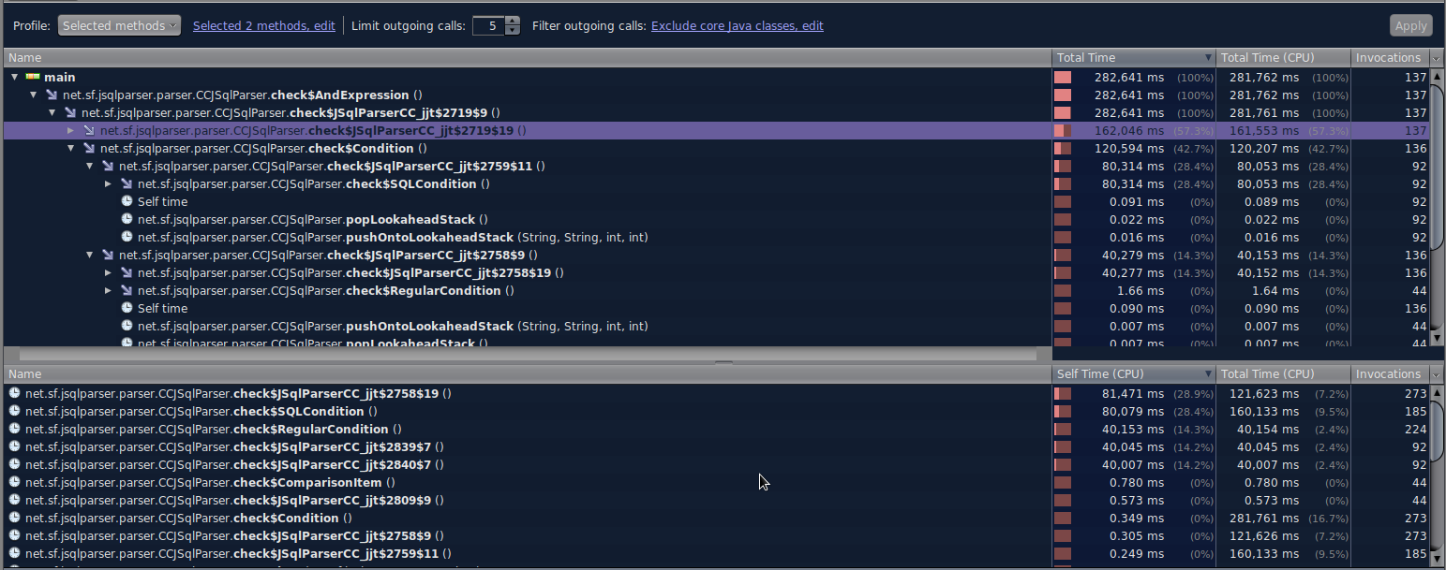
Task: Click the 0.780 ms self time value
Action: pos(1137,483)
